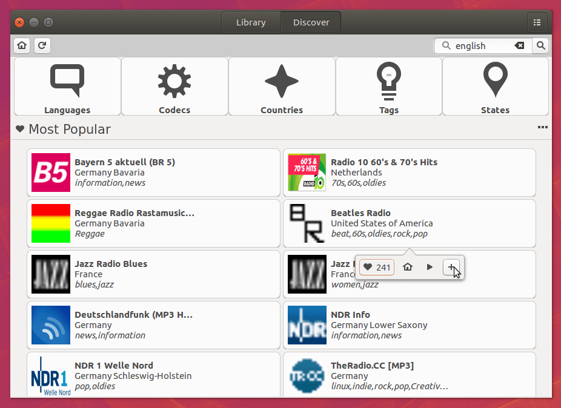
Task: Switch to the Library tab
Action: point(251,22)
